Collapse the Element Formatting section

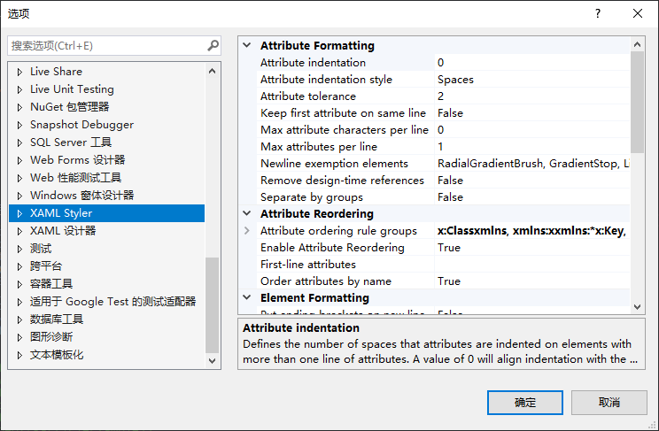pos(247,298)
